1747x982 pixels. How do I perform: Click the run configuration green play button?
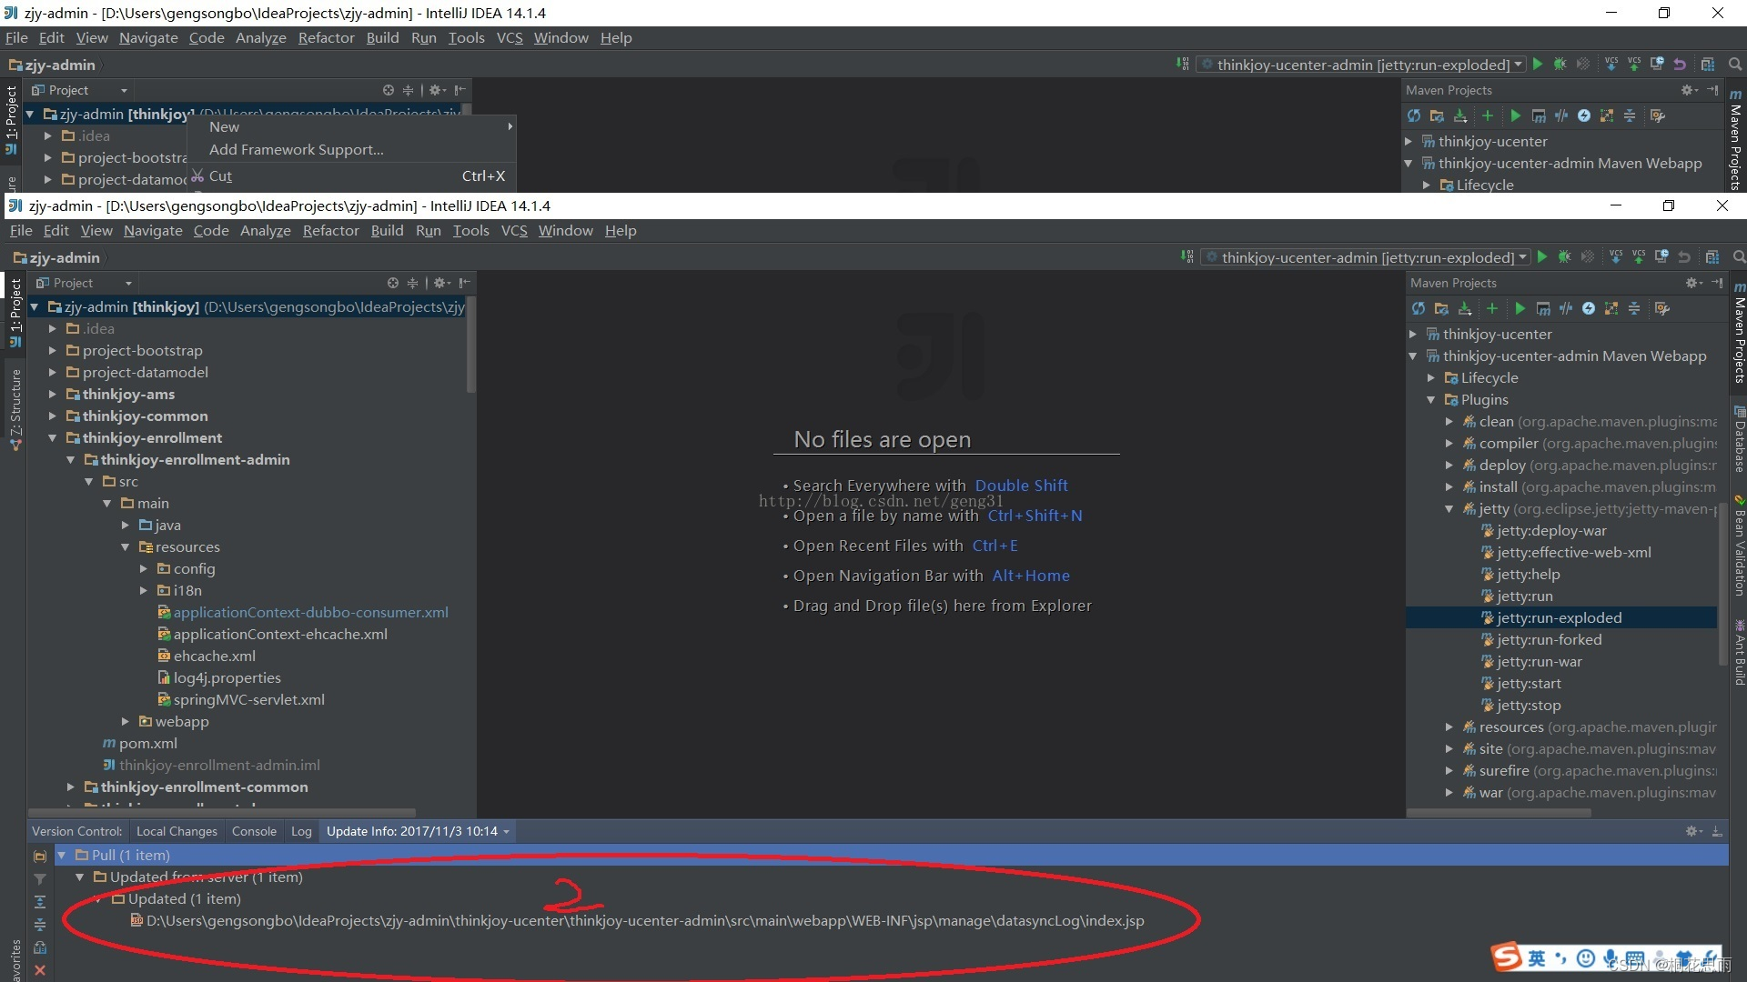(x=1542, y=258)
